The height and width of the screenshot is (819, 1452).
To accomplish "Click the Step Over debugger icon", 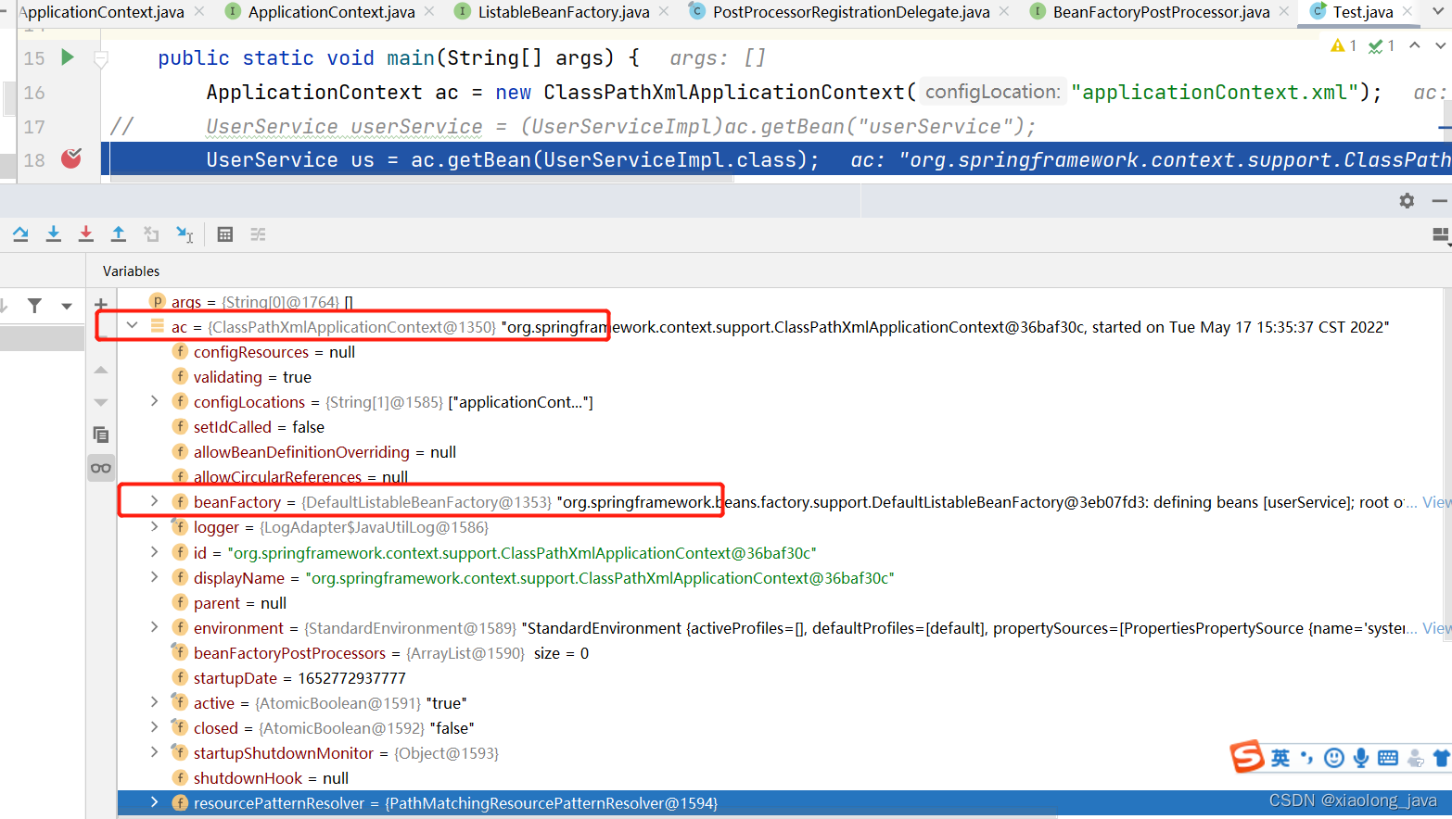I will 20,234.
